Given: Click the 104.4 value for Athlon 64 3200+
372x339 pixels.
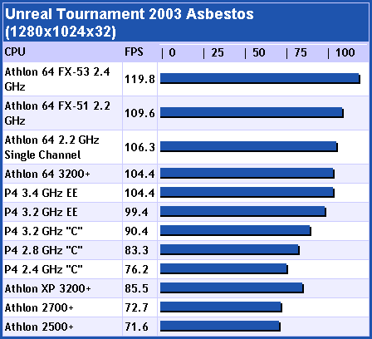Looking at the screenshot, I should pyautogui.click(x=139, y=174).
